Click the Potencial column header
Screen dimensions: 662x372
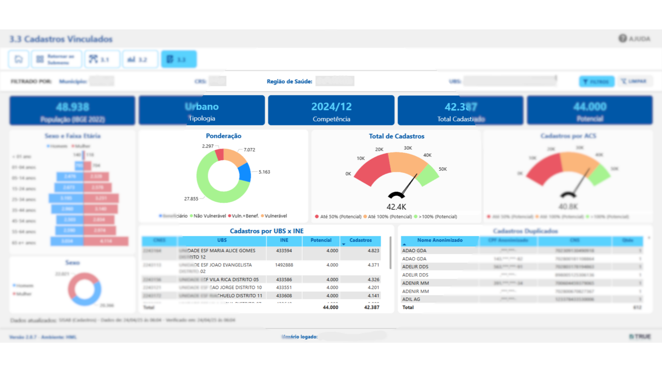click(321, 240)
